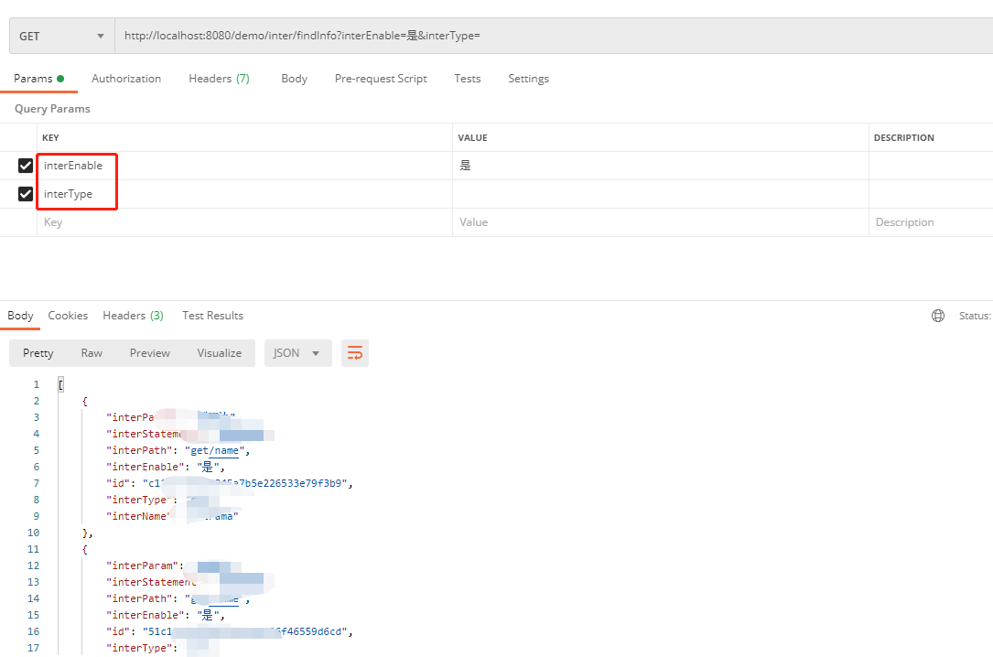The height and width of the screenshot is (657, 993).
Task: Switch to the Params tab
Action: [38, 79]
